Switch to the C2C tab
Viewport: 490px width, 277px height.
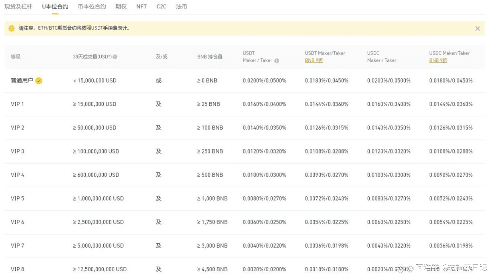(161, 7)
